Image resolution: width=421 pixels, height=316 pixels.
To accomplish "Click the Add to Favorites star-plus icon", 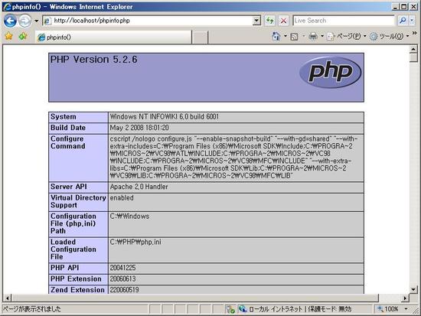I will tap(23, 36).
